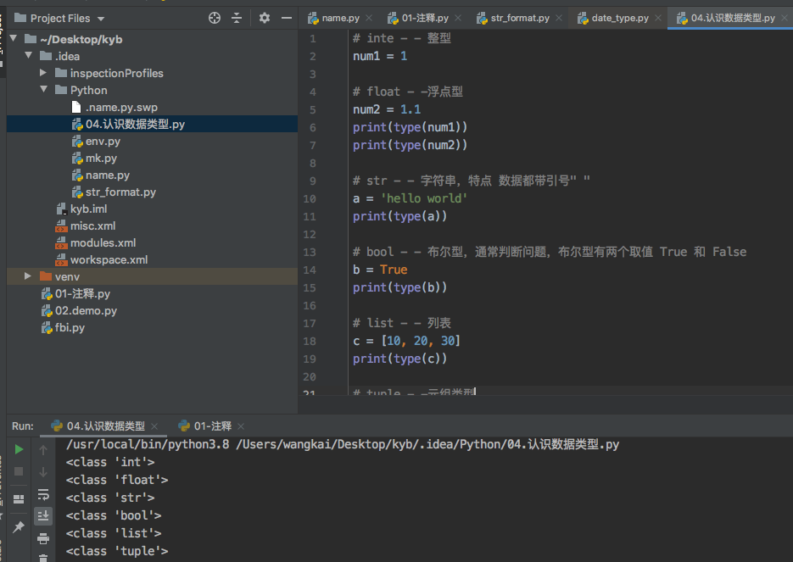The image size is (793, 562).
Task: Click the collapse all icon in project panel
Action: [237, 18]
